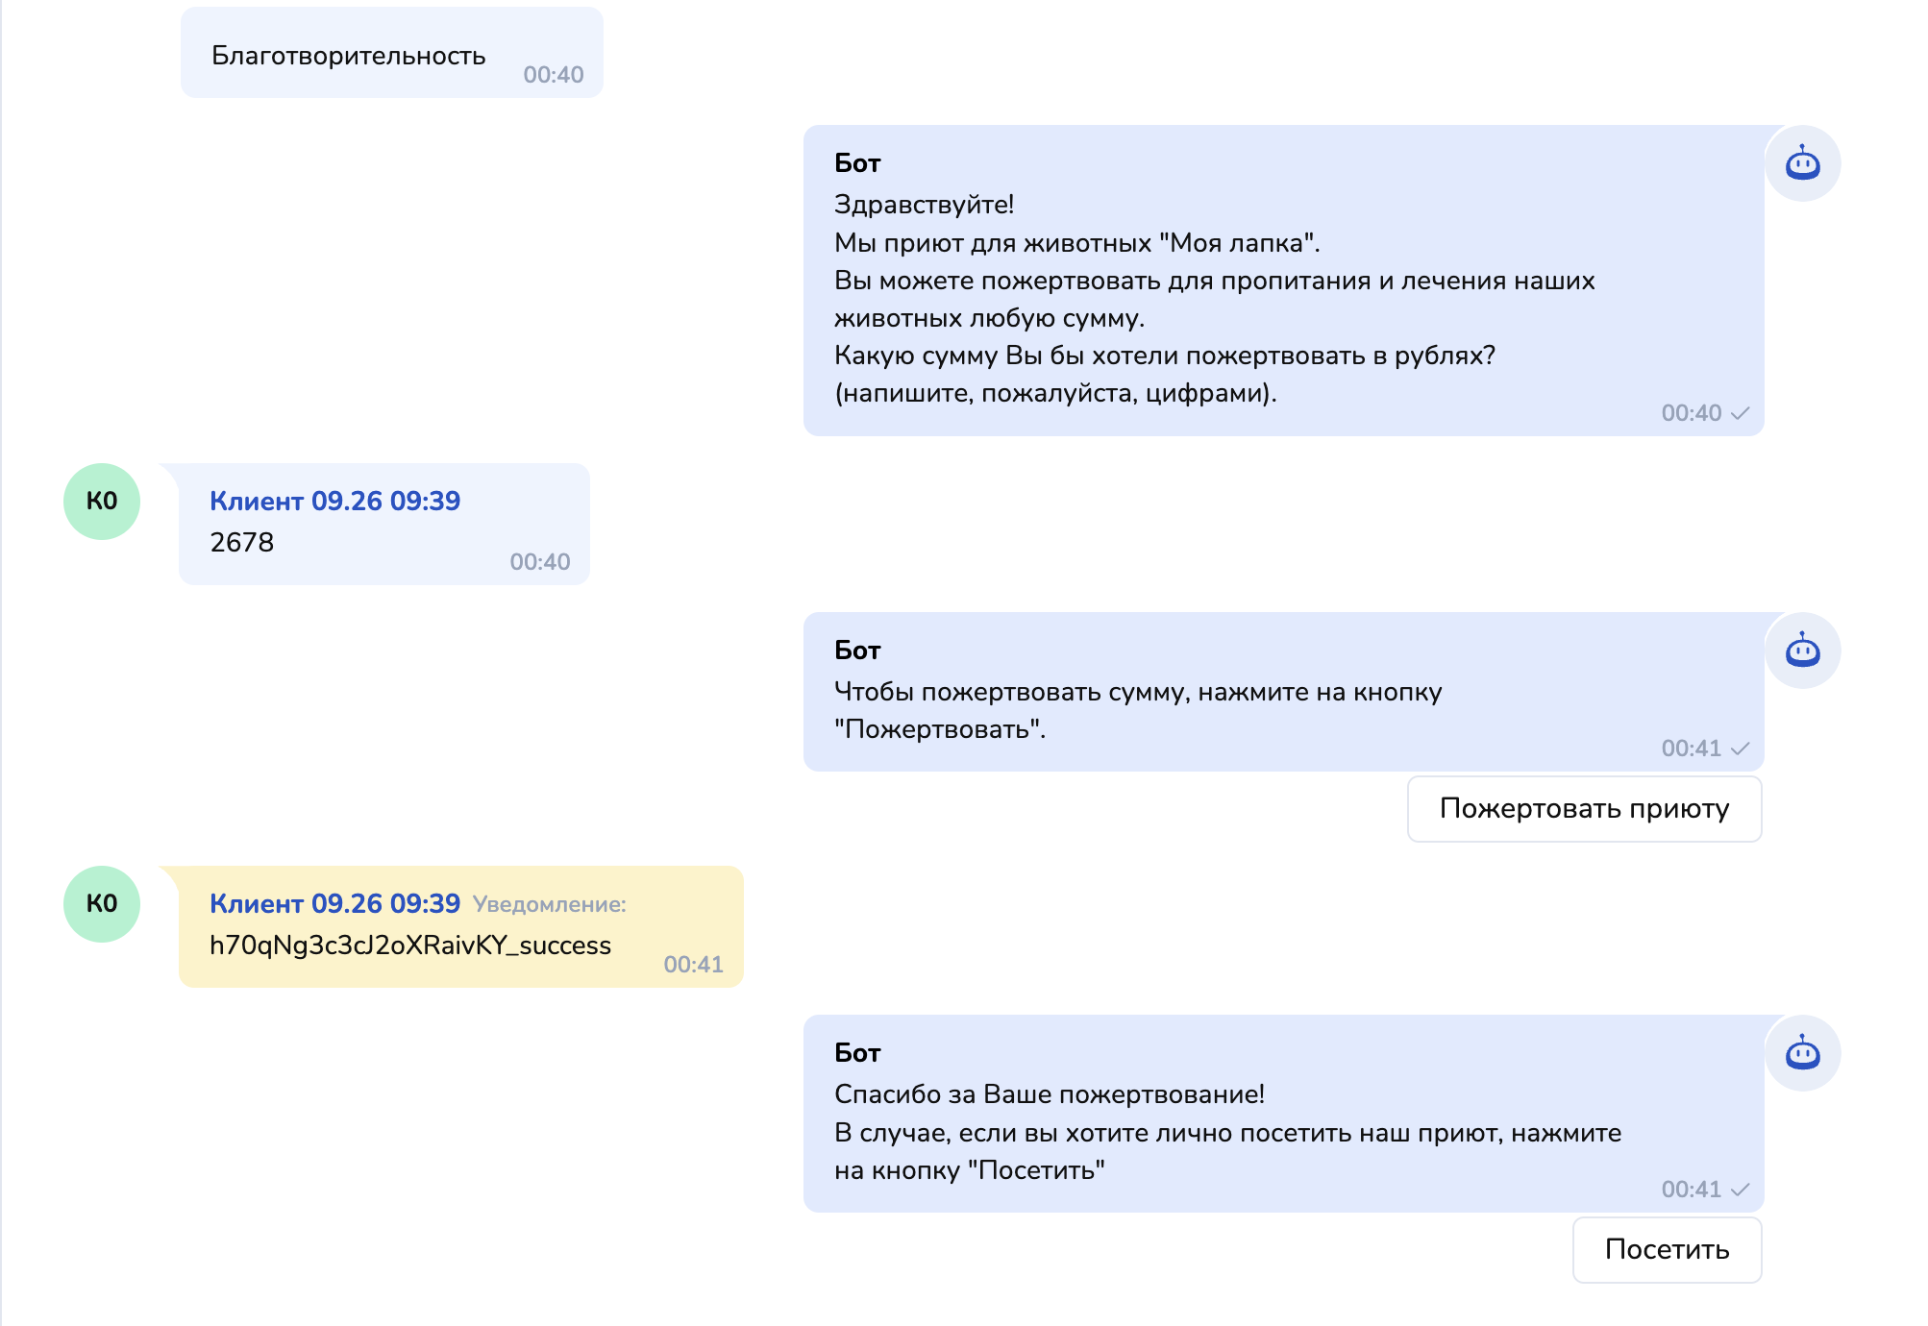Click the "h70qNg3c3cJ2oXRaivKY_success" notification text
1928x1326 pixels.
pyautogui.click(x=410, y=945)
